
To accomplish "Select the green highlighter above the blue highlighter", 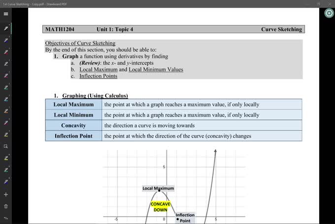I will coord(6,170).
